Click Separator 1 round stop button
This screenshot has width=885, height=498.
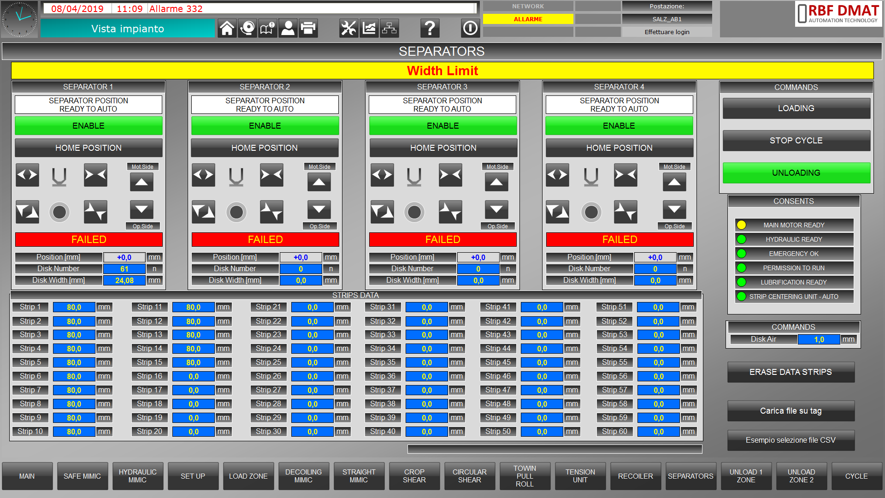pyautogui.click(x=59, y=212)
